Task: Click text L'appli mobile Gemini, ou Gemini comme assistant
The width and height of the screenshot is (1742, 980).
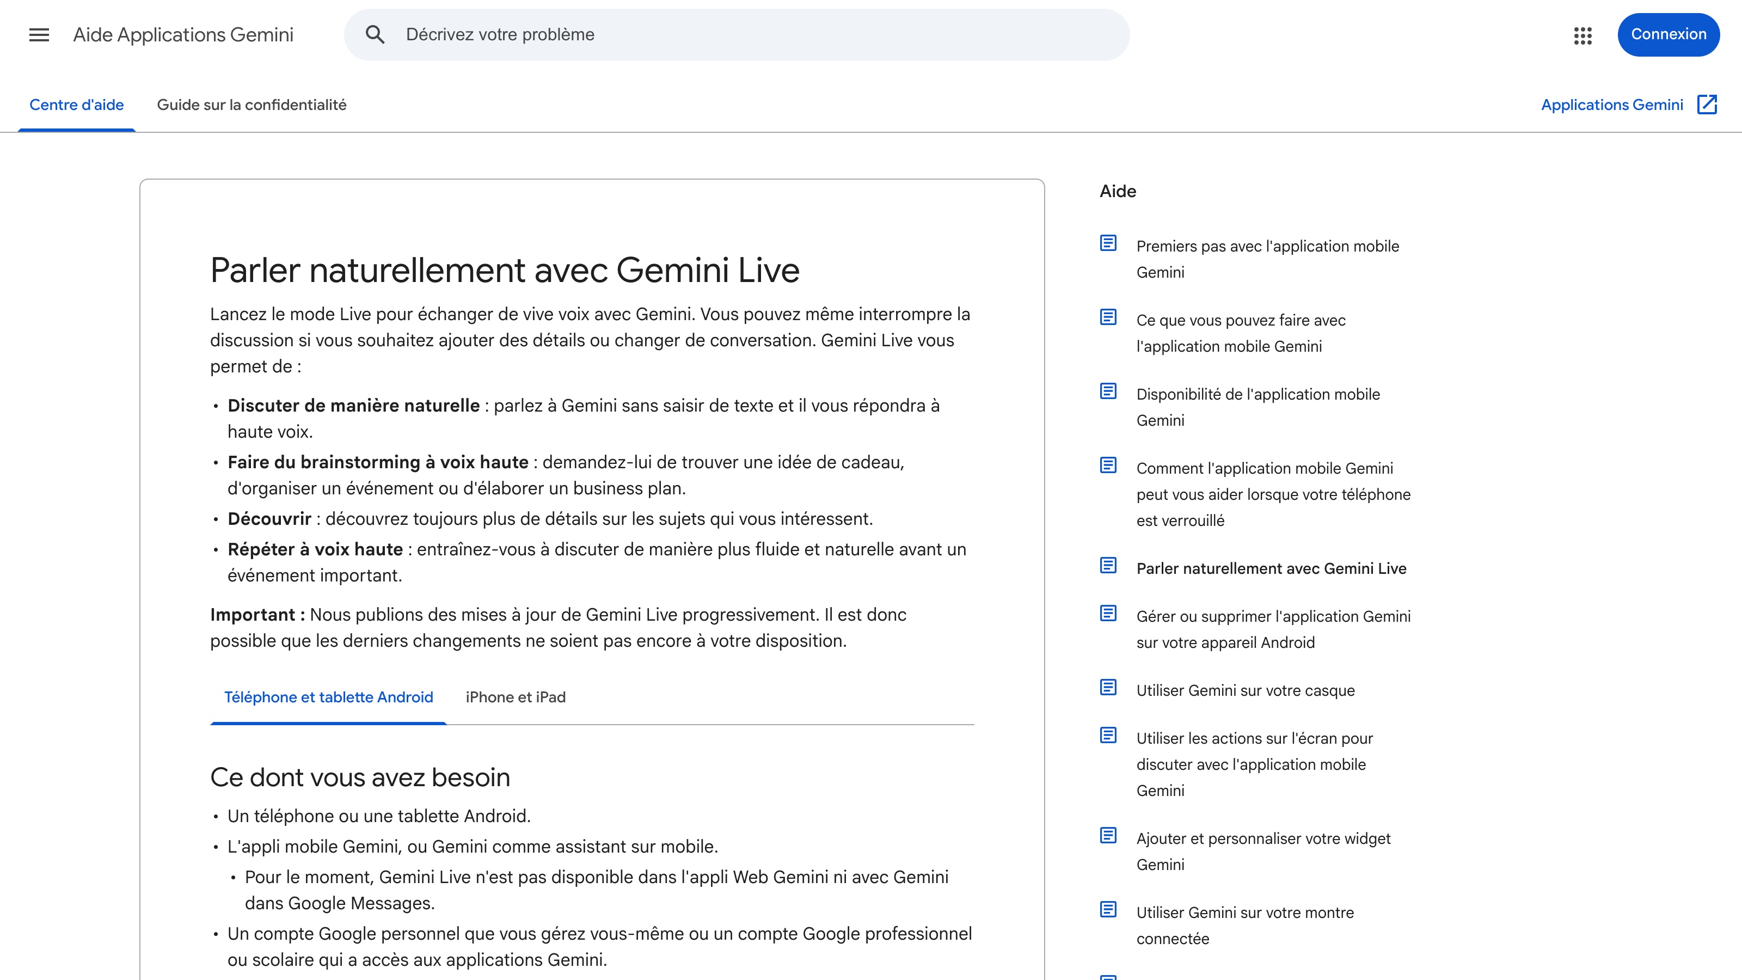Action: click(x=472, y=847)
